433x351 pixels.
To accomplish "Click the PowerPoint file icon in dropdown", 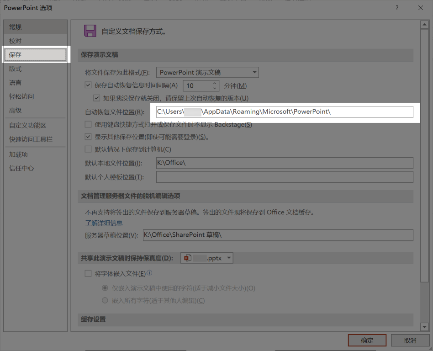I will tap(187, 258).
